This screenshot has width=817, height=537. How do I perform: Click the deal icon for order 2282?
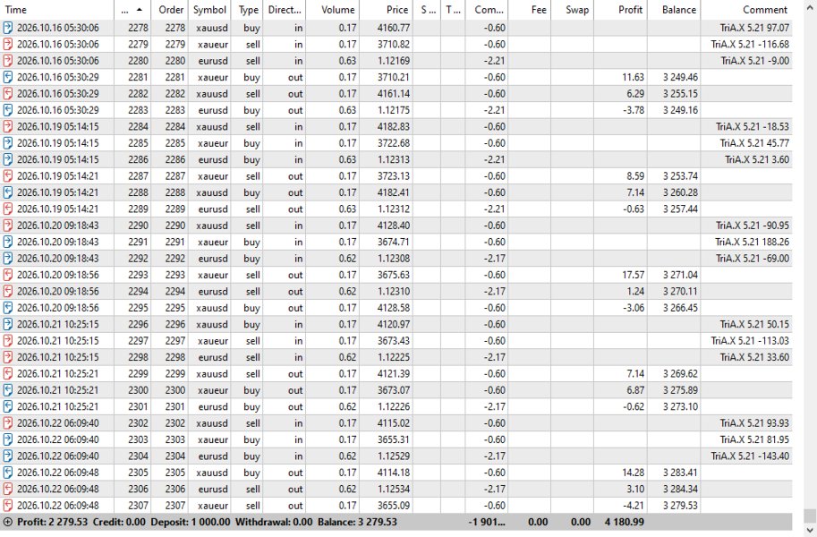click(x=8, y=94)
